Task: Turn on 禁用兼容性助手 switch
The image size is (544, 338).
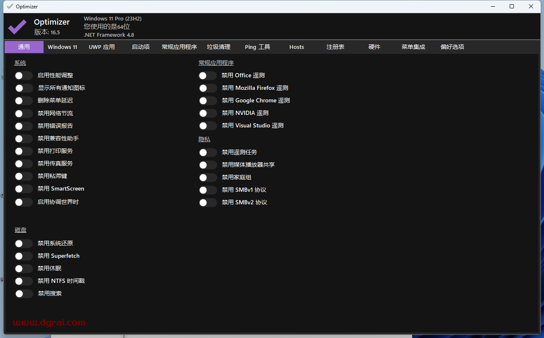Action: (23, 139)
